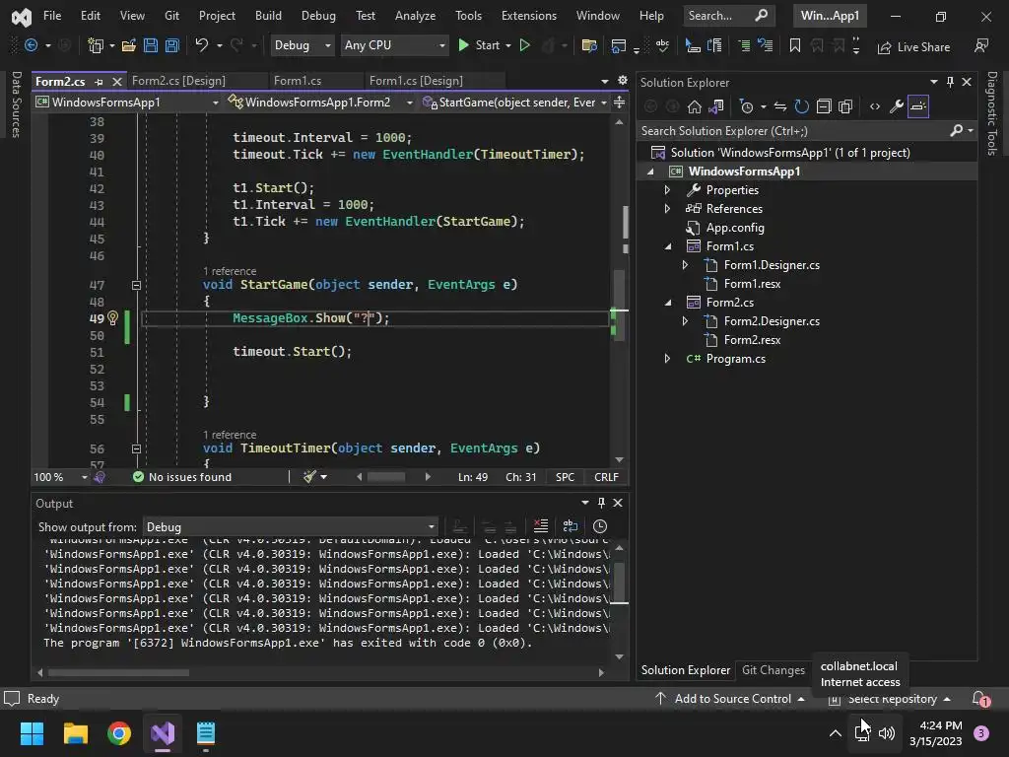Pin the Solution Explorer panel
The width and height of the screenshot is (1009, 757).
coord(950,82)
